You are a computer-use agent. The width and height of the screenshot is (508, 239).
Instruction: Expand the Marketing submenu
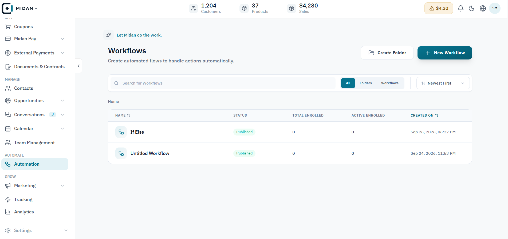(x=62, y=186)
